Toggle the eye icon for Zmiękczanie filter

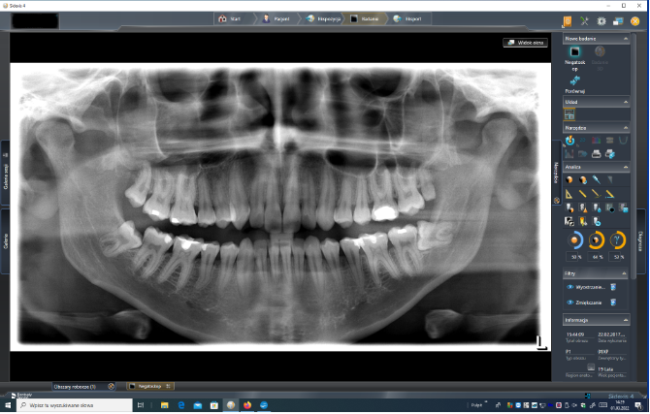tap(569, 303)
